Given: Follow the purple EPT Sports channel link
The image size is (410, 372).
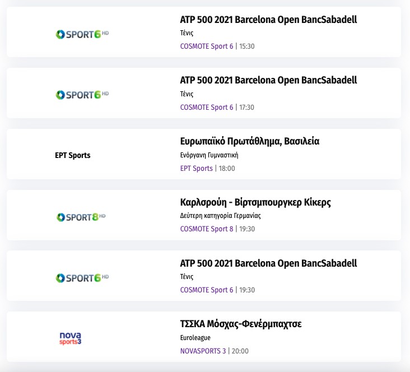Looking at the screenshot, I should 197,168.
